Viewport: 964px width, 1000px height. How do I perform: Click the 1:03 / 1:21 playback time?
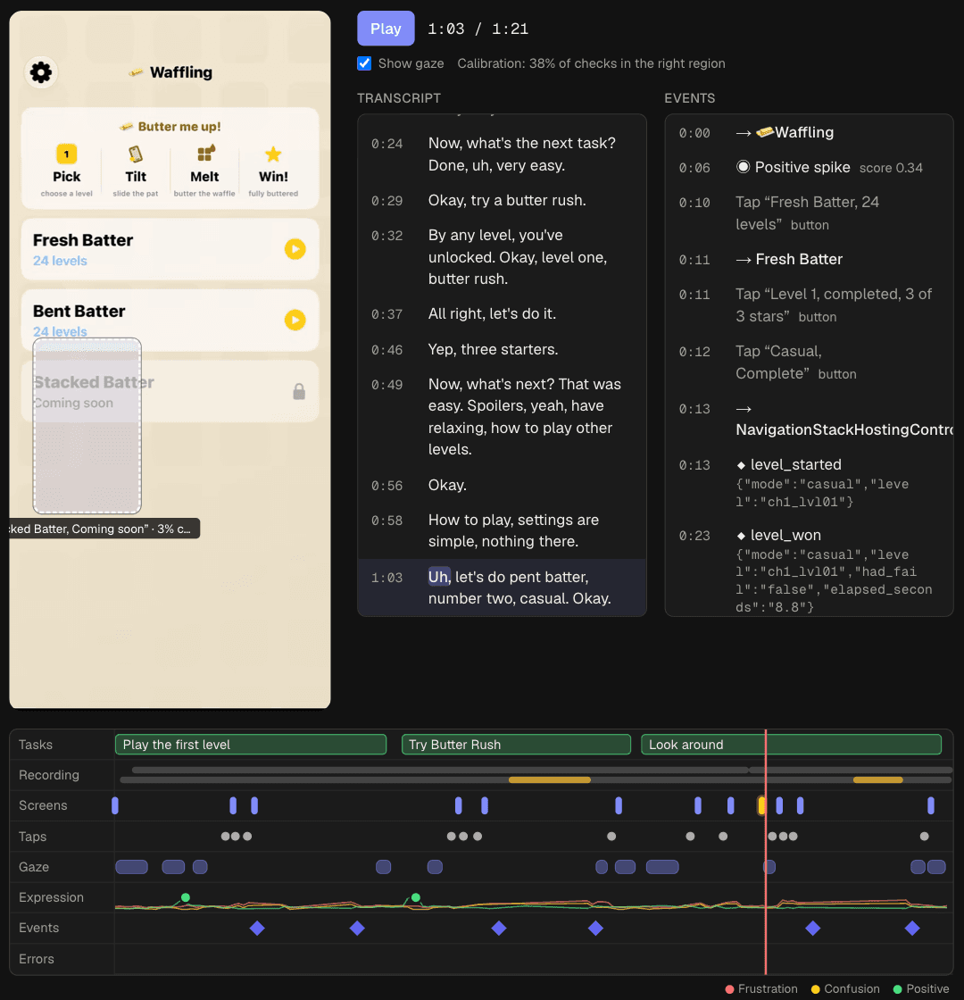pos(478,29)
